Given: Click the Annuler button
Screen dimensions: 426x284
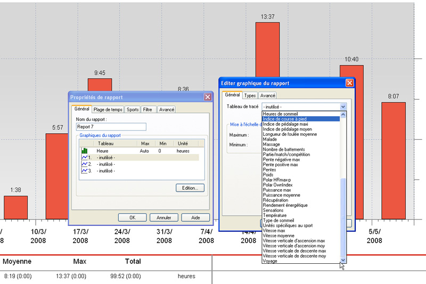Looking at the screenshot, I should point(164,217).
